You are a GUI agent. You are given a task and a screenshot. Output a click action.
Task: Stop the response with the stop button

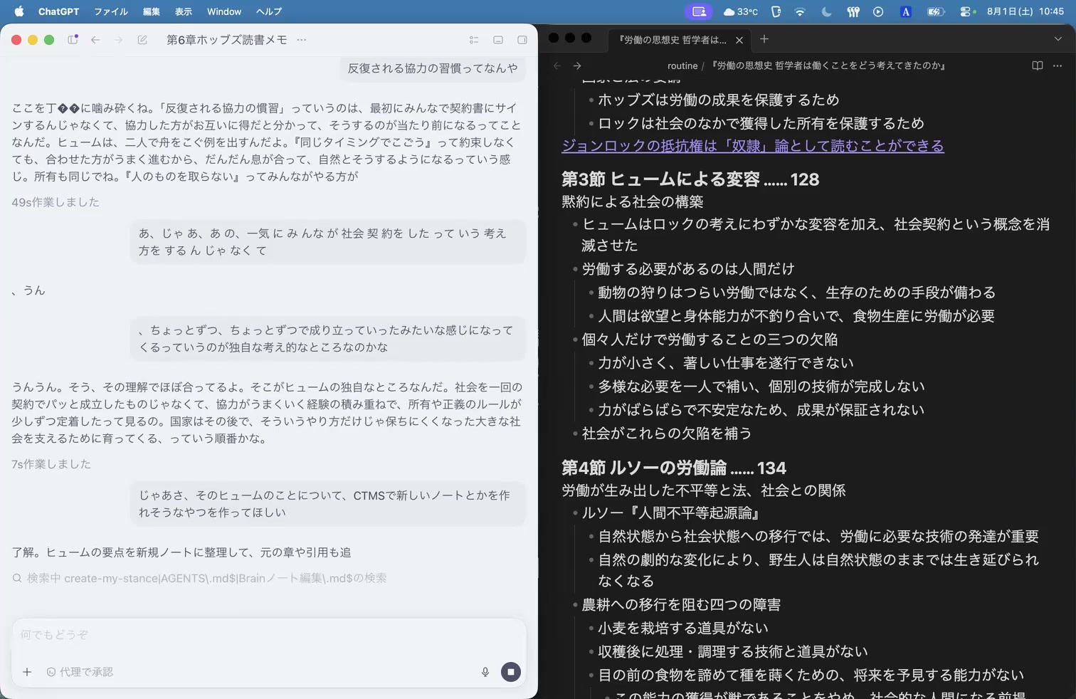click(511, 672)
